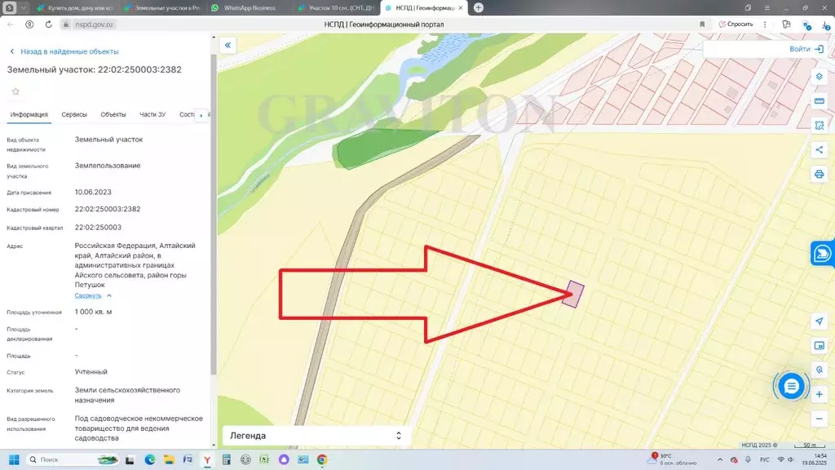The width and height of the screenshot is (835, 470).
Task: Show hidden system tray icons
Action: point(720,459)
